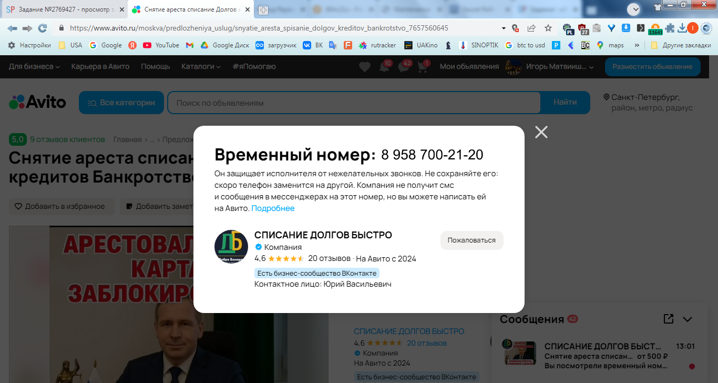Open the bitcoin price extension badge

(655, 29)
